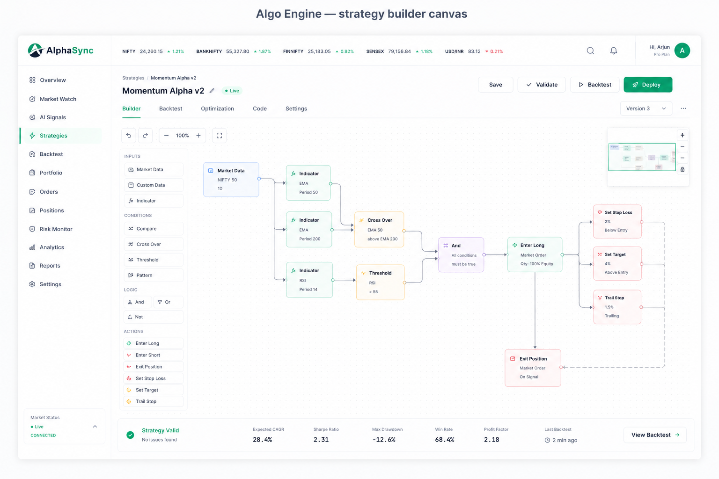Click the green Deploy button

(648, 85)
